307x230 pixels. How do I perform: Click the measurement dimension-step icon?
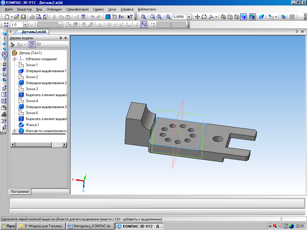click(x=7, y=25)
